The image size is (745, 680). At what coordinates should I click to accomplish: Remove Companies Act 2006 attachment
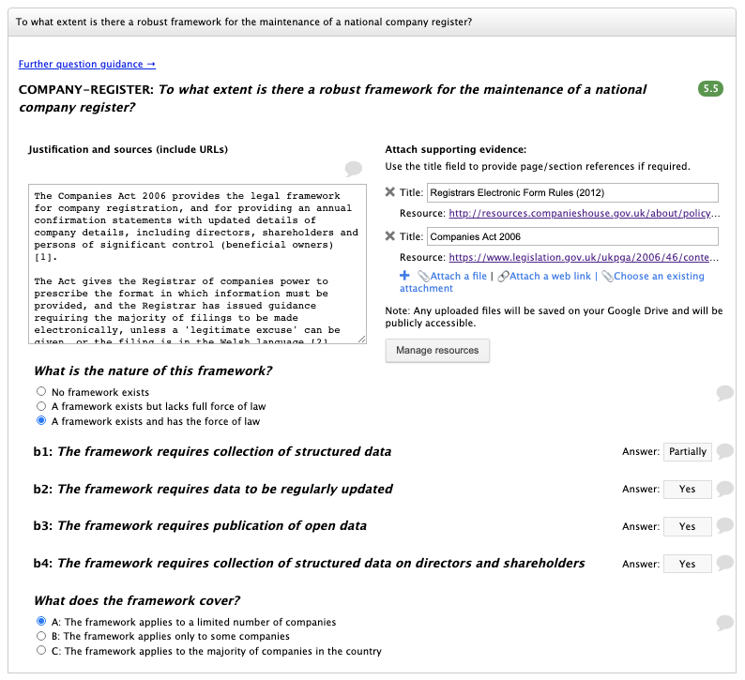[389, 236]
